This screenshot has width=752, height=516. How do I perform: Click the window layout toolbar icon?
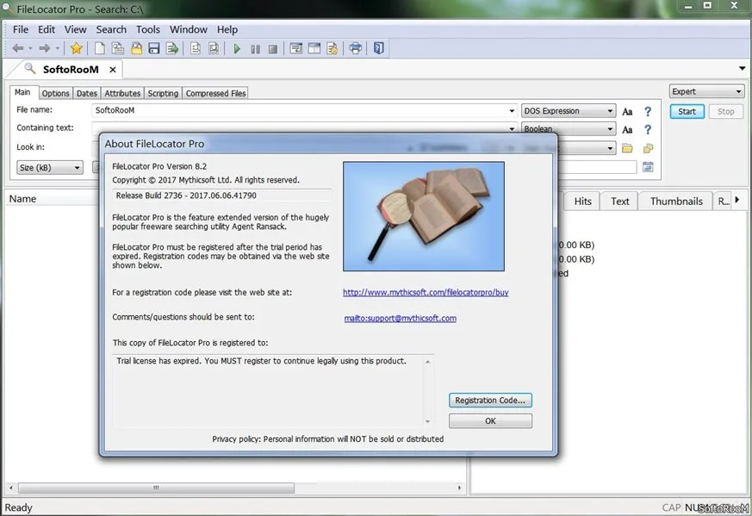tap(314, 48)
